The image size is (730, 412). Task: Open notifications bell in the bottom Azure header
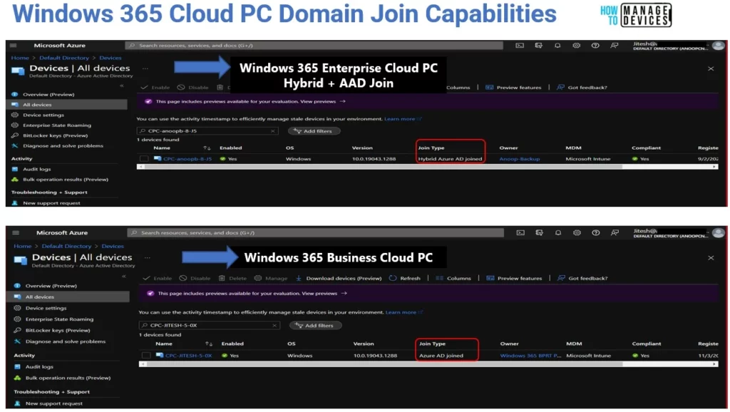[557, 233]
